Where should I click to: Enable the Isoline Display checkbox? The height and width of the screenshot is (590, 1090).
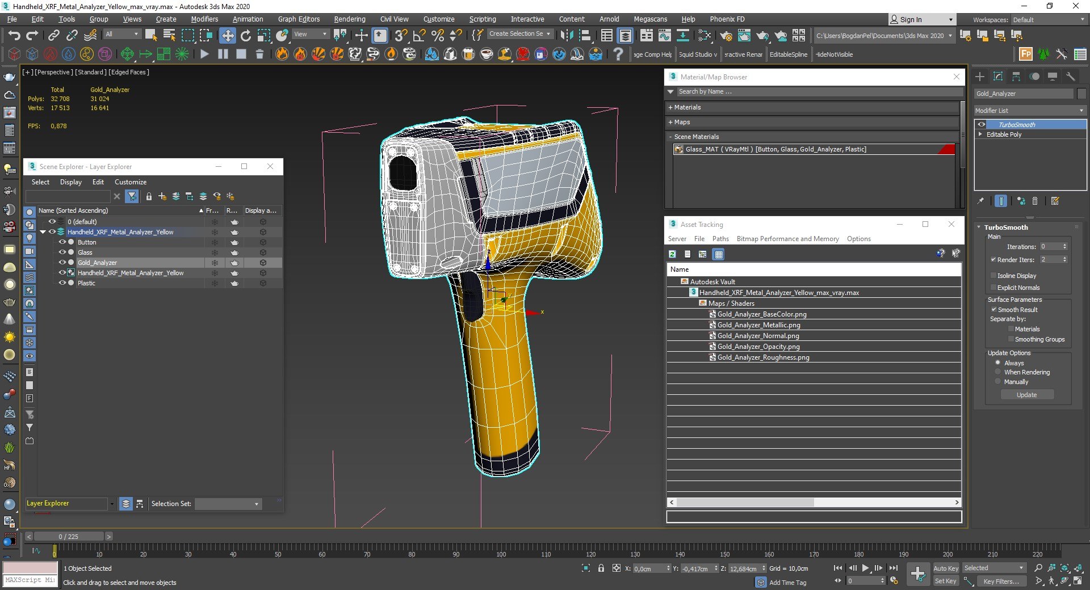point(993,276)
